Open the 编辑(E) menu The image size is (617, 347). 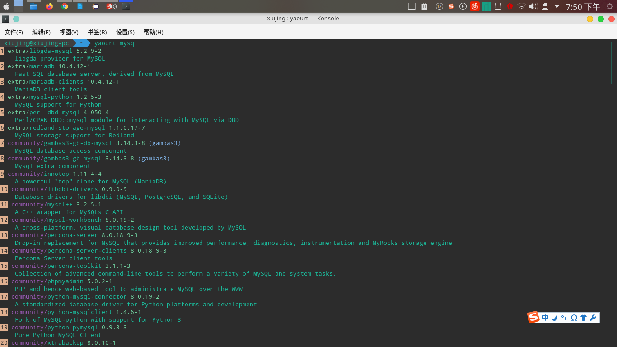tap(41, 32)
